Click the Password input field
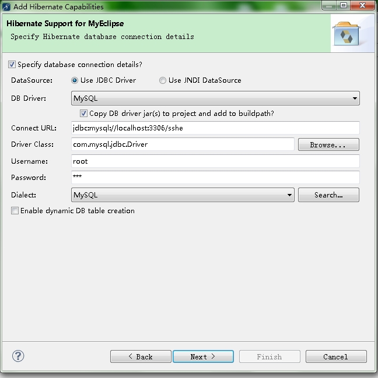This screenshot has width=378, height=378. click(x=215, y=177)
